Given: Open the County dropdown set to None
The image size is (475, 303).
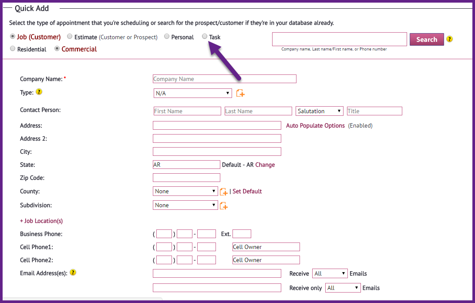Looking at the screenshot, I should [x=185, y=191].
